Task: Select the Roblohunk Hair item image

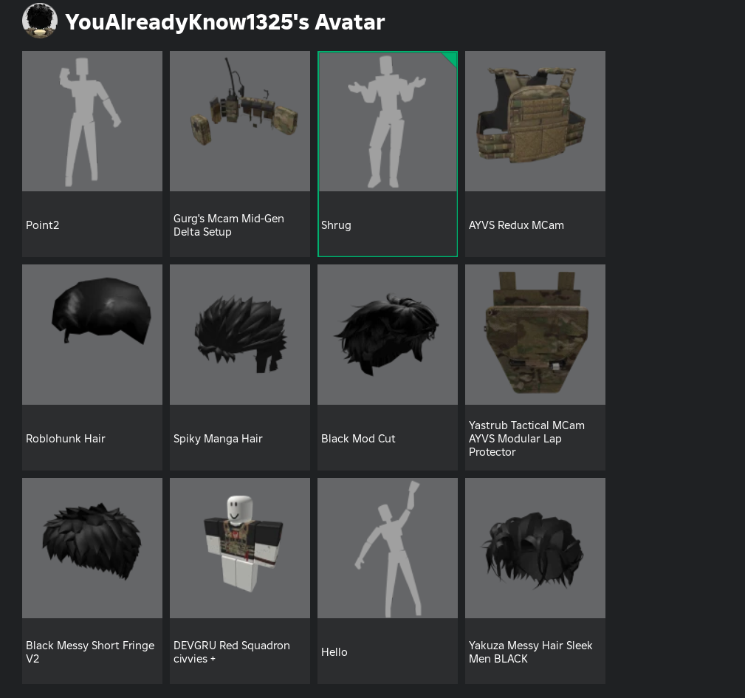Action: click(x=92, y=335)
